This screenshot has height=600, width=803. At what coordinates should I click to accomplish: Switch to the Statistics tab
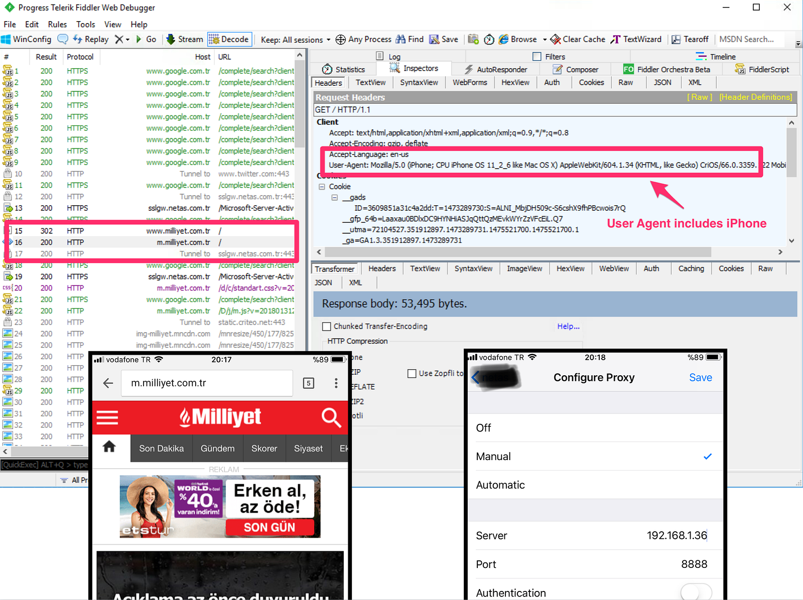click(344, 69)
